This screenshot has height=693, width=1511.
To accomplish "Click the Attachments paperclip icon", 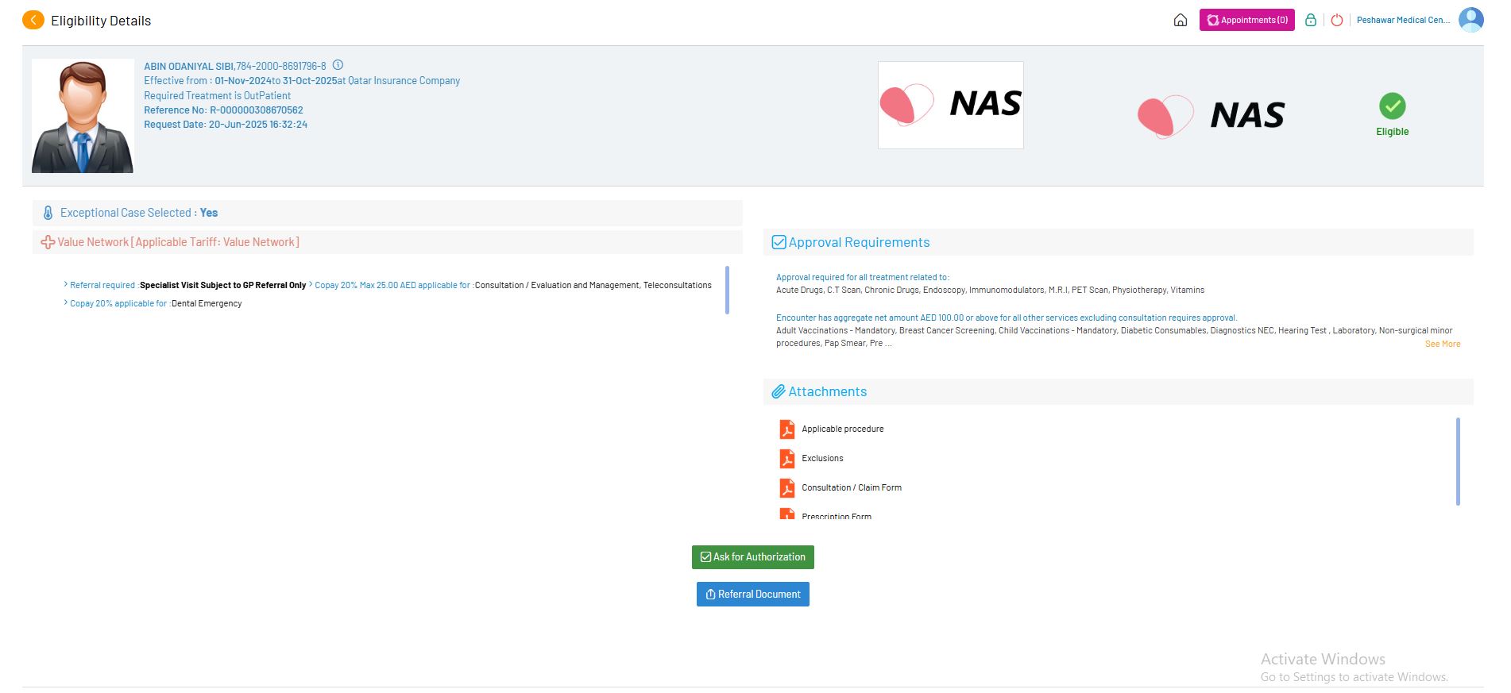I will tap(779, 391).
